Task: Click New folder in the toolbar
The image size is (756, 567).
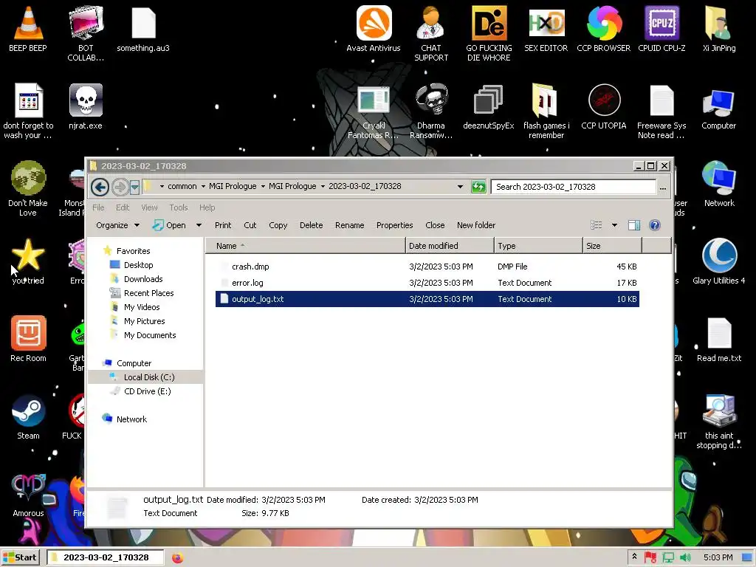Action: pyautogui.click(x=476, y=225)
